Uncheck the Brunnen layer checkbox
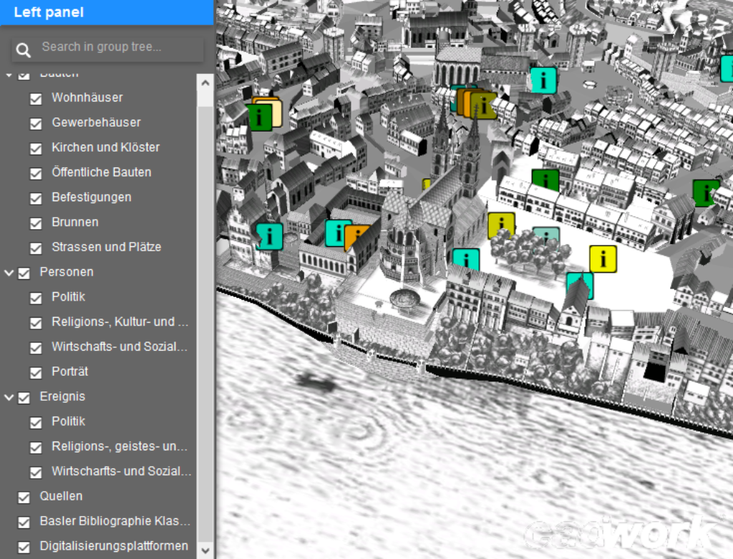The height and width of the screenshot is (559, 733). click(36, 223)
